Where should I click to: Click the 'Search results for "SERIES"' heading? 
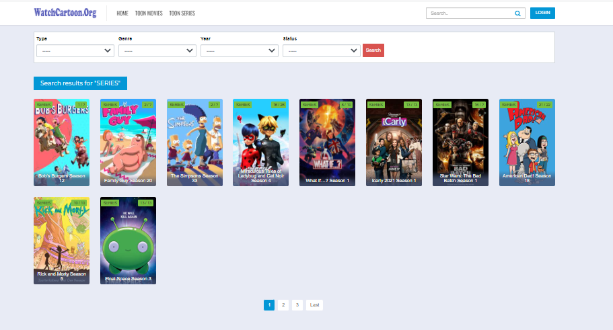[80, 83]
